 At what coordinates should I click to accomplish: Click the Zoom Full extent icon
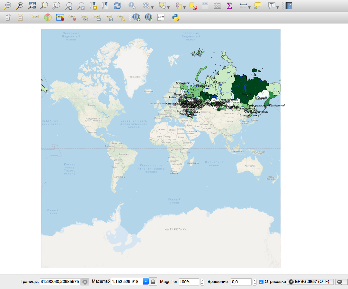click(x=32, y=5)
